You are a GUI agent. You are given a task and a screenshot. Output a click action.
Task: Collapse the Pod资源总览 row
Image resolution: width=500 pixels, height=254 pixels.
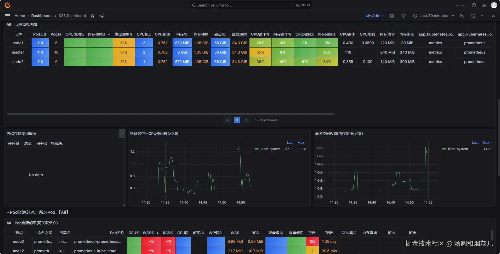8,213
